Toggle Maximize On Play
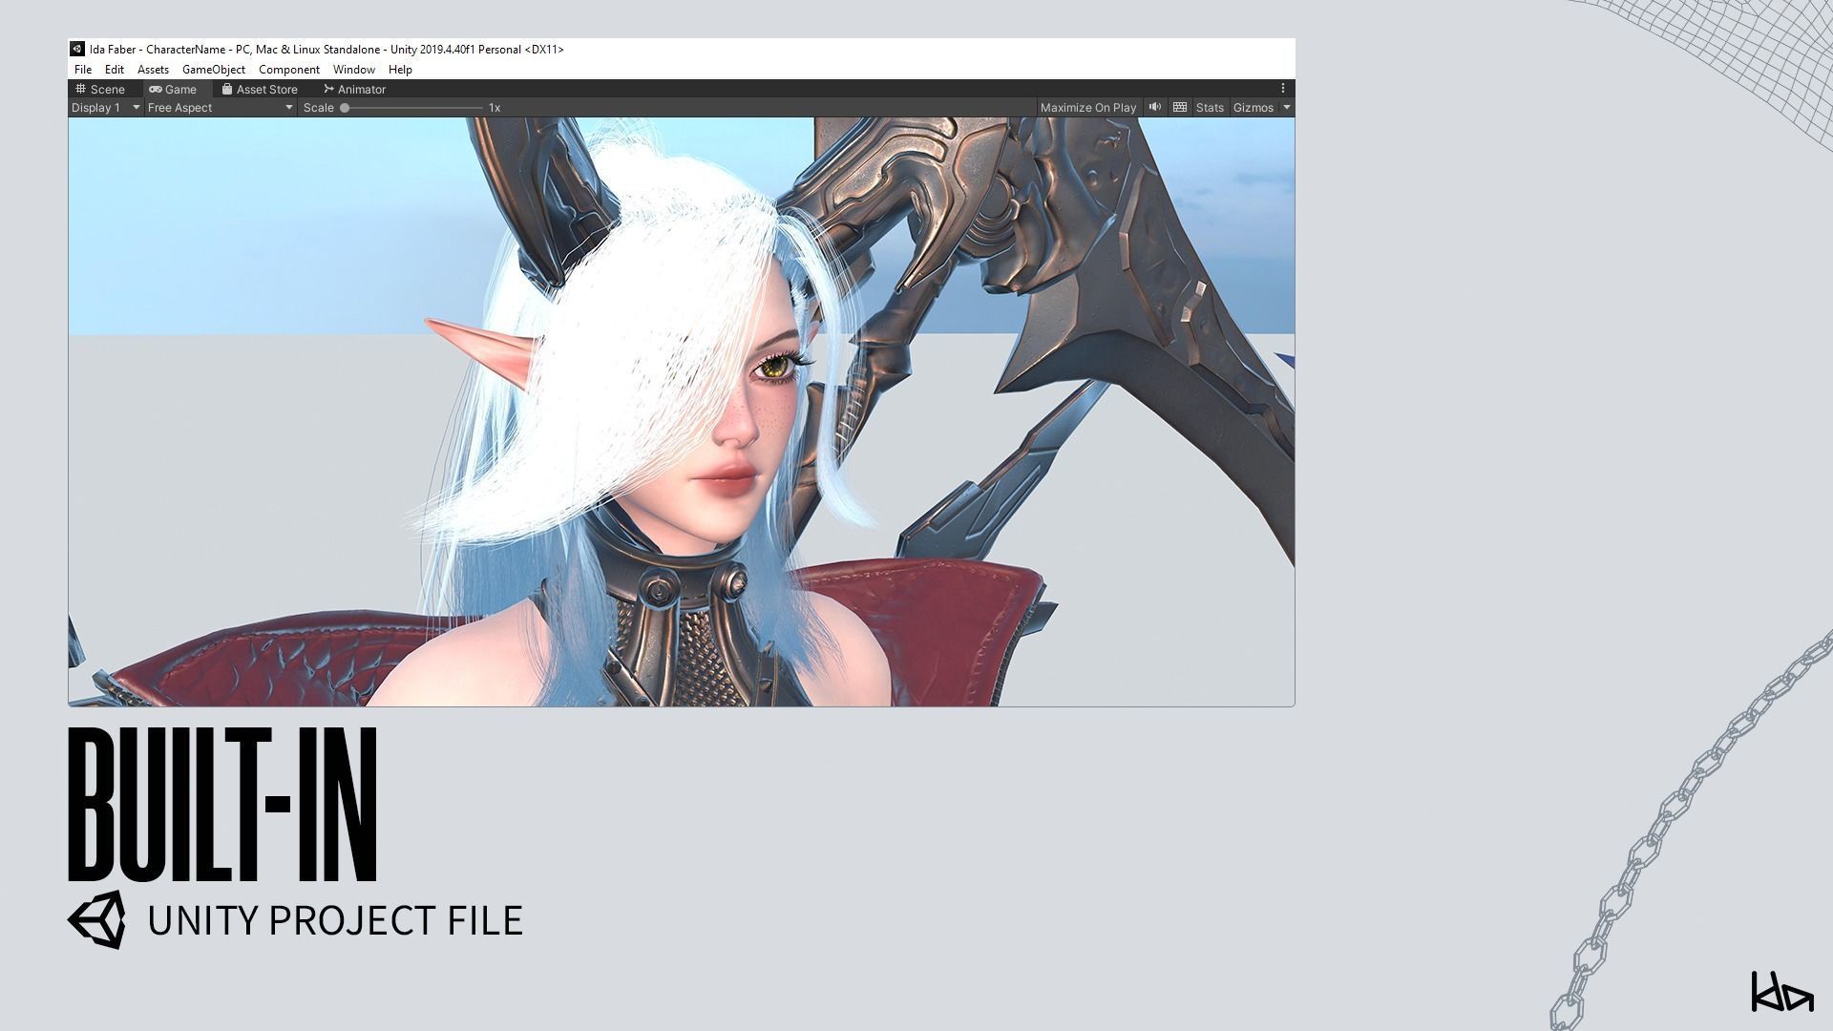1833x1031 pixels. coord(1088,108)
